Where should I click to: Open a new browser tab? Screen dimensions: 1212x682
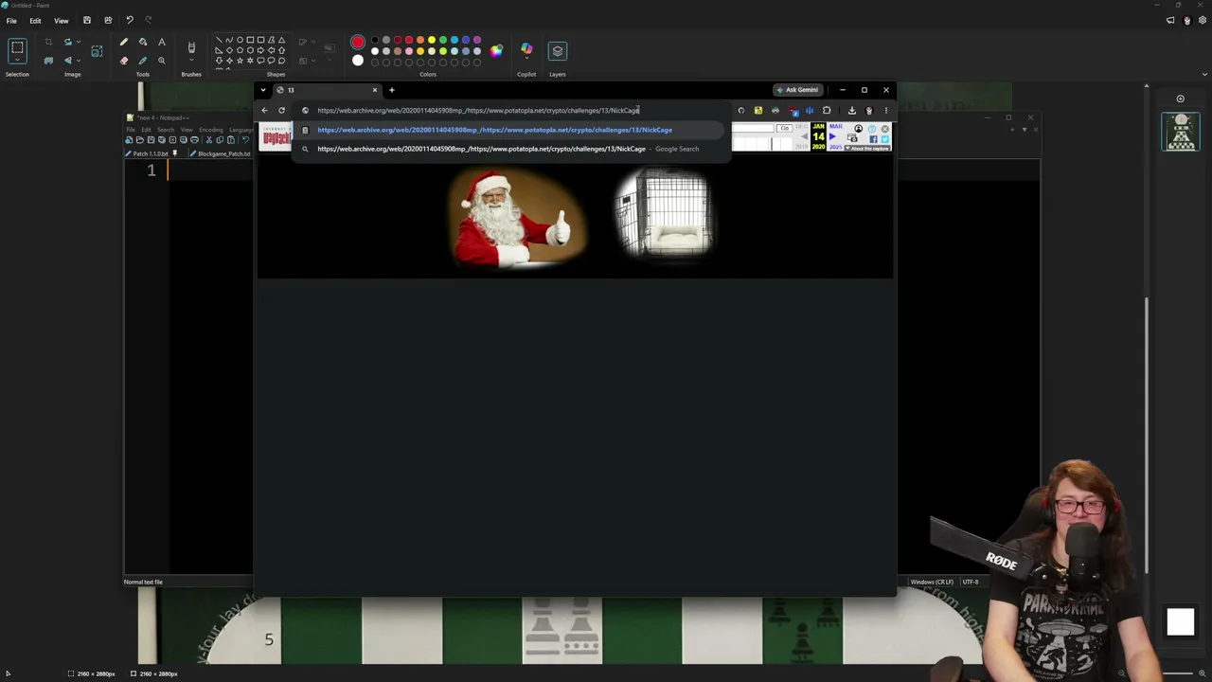[391, 90]
